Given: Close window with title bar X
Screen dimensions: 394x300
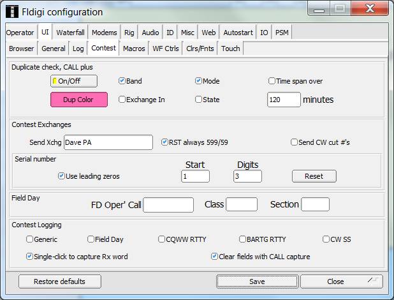Looking at the screenshot, I should pos(370,9).
